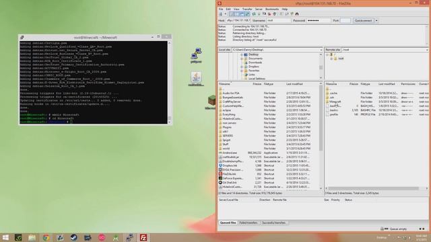
Task: Toggle the transfer queue view toolbar icon
Action: pos(247,14)
